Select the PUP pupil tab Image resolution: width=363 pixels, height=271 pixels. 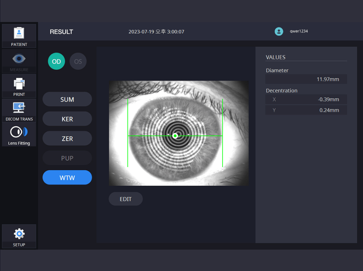[67, 158]
